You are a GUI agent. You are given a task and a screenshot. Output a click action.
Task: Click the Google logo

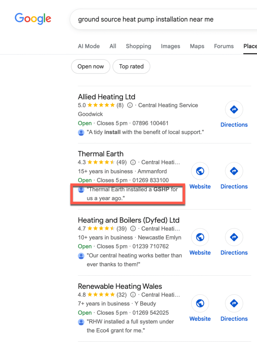click(33, 18)
